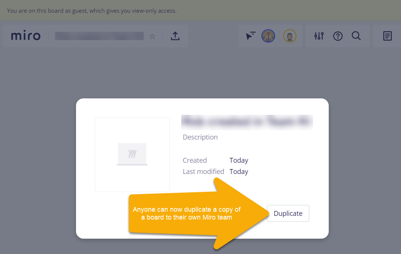The image size is (401, 254).
Task: Open the help question mark icon
Action: pos(338,36)
